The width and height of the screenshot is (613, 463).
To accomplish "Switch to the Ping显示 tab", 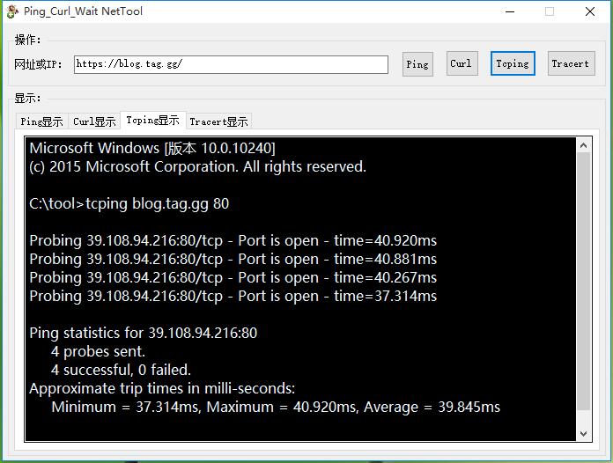I will click(41, 121).
